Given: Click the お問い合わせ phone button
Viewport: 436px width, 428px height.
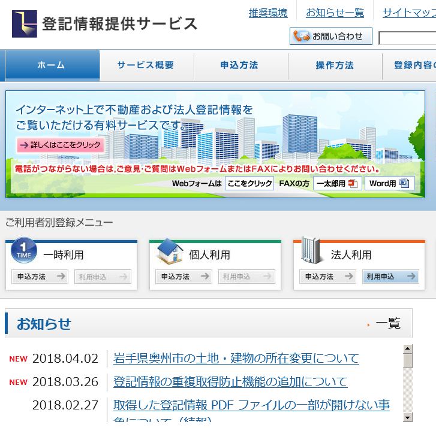Looking at the screenshot, I should click(330, 37).
